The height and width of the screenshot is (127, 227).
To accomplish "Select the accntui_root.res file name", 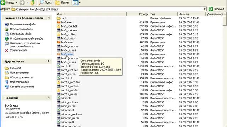I will (70, 86).
